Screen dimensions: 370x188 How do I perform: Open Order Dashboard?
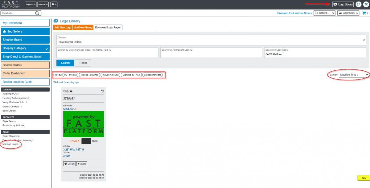point(25,73)
